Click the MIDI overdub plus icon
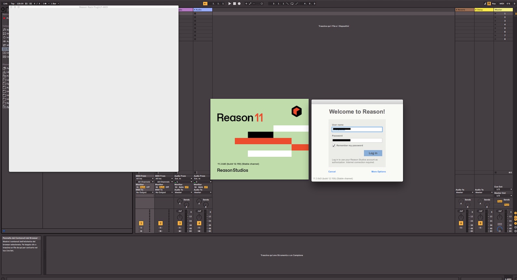Screen dimensions: 517x280 [x=246, y=4]
